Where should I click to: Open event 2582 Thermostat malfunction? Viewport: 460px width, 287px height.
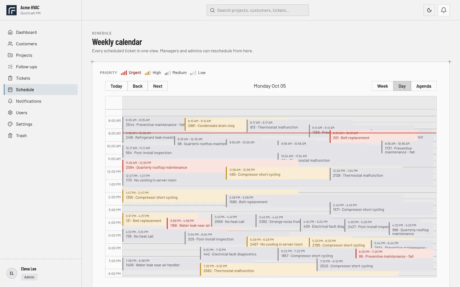(258, 270)
